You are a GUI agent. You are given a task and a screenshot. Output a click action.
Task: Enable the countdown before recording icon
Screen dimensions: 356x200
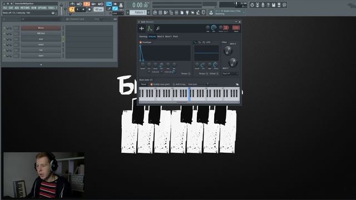pos(86,4)
